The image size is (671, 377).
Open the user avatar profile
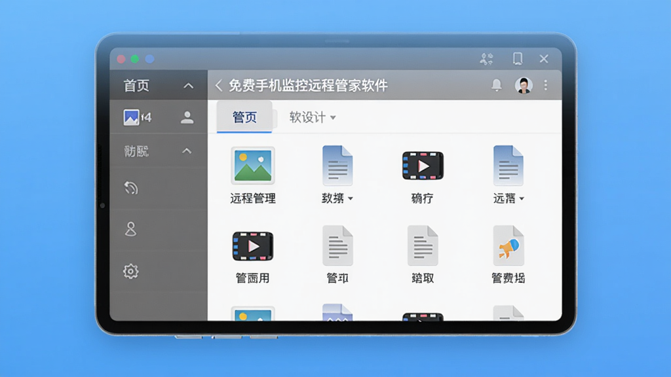524,85
